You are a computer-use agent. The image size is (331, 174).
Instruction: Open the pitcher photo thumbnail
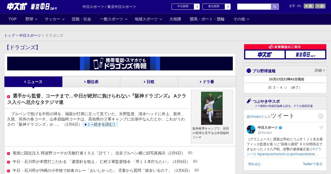coord(212,108)
